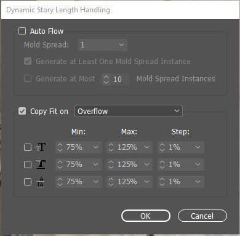The height and width of the screenshot is (236, 240).
Task: Click the Step: column header
Action: pos(180,132)
